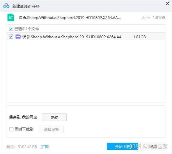Click the 剩余: 3102.41GB remaining space text
The height and width of the screenshot is (154, 172).
pyautogui.click(x=22, y=147)
